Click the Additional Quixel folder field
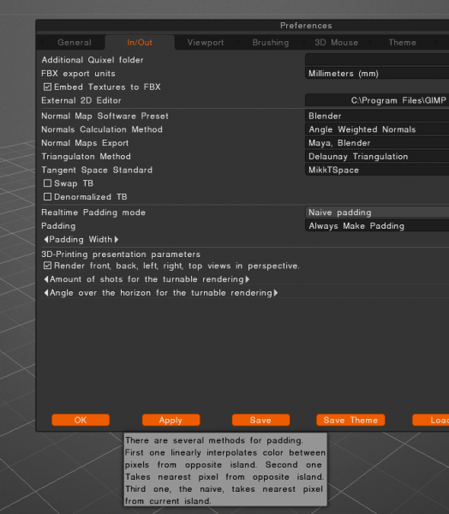Screen dimensions: 449x514 (377, 60)
